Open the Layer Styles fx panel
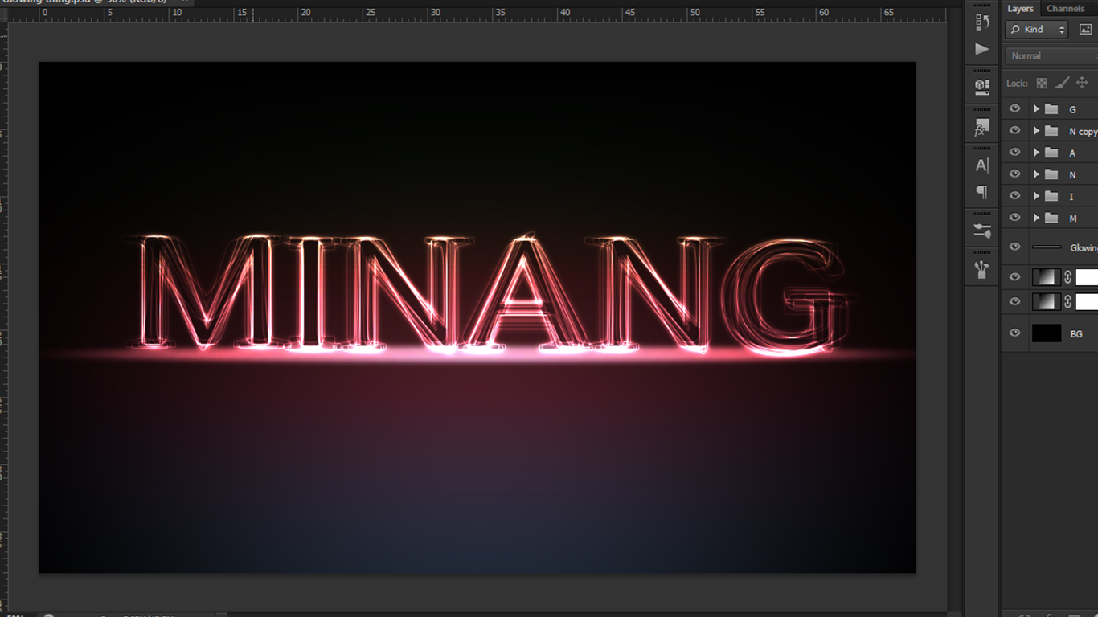 (x=981, y=126)
